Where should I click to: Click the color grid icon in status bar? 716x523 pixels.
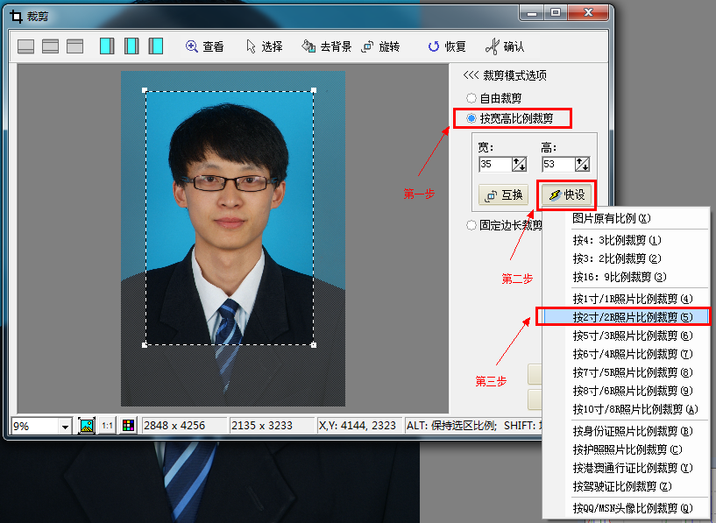click(128, 426)
